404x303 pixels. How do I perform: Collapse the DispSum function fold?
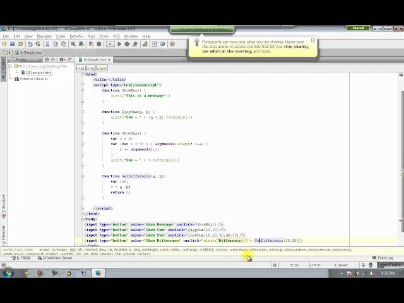coord(83,112)
